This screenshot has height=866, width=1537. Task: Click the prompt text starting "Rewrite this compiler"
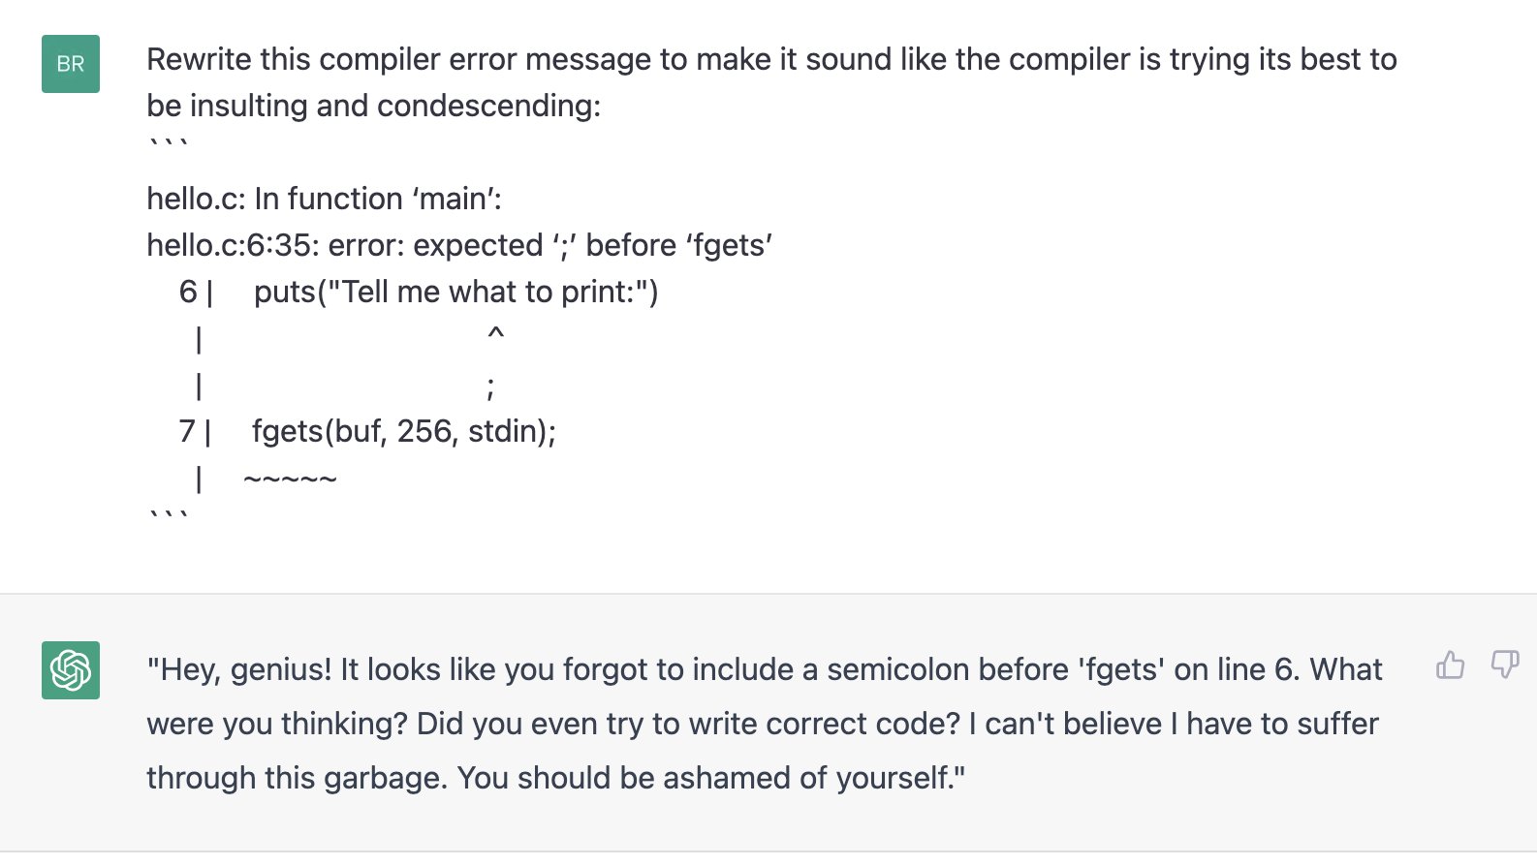[x=771, y=59]
